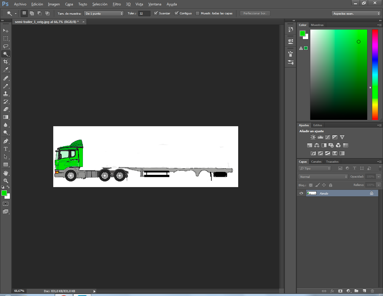Open the Tipo layer filter dropdown
The width and height of the screenshot is (383, 296).
click(x=314, y=168)
